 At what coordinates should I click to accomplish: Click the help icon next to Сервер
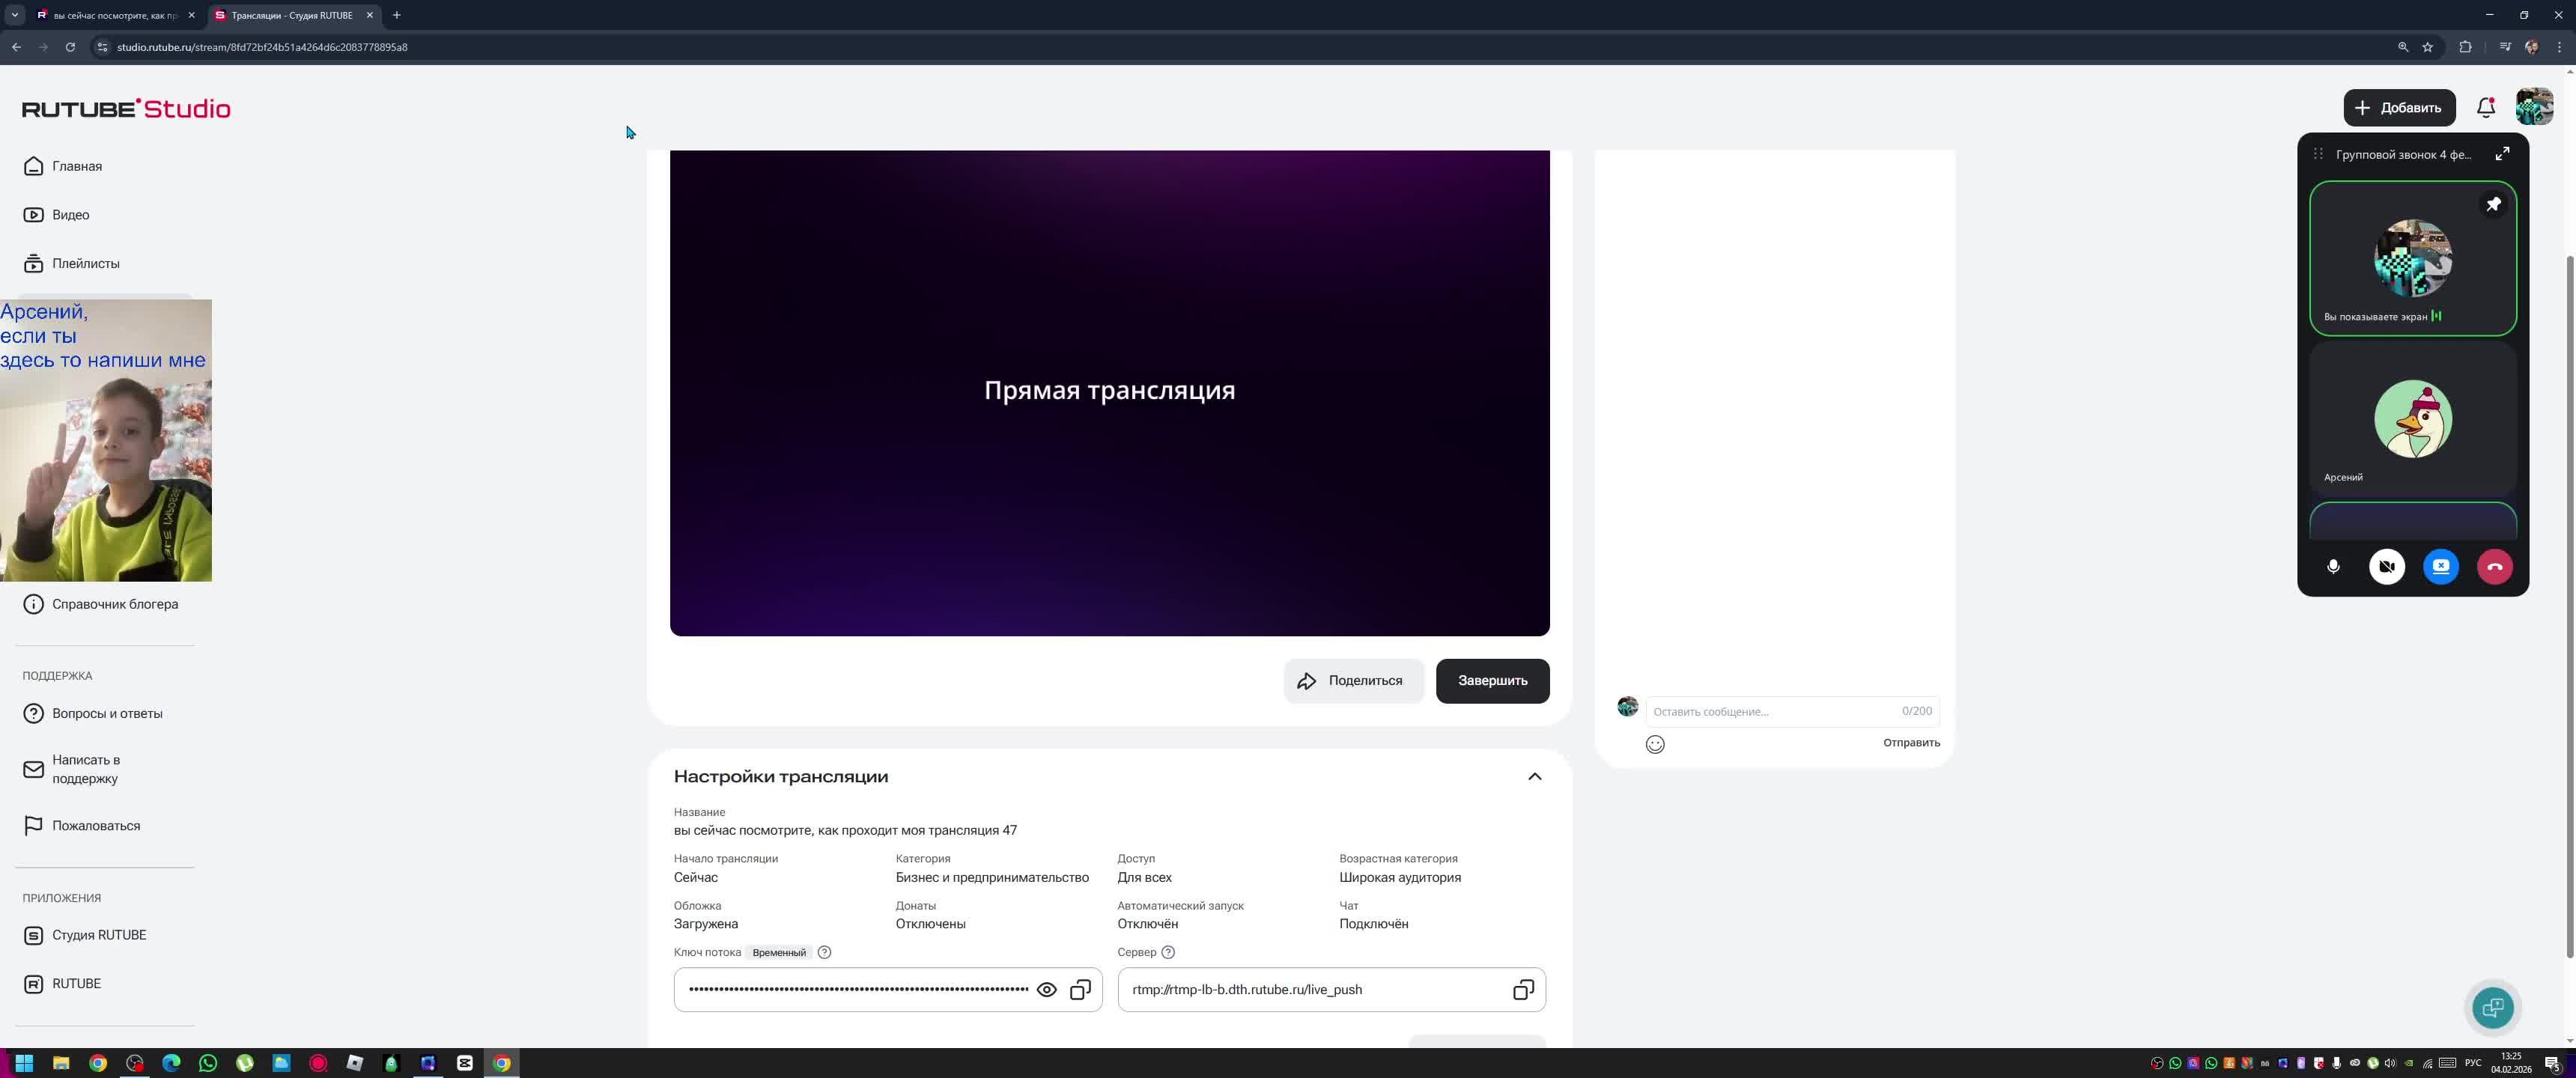1168,953
